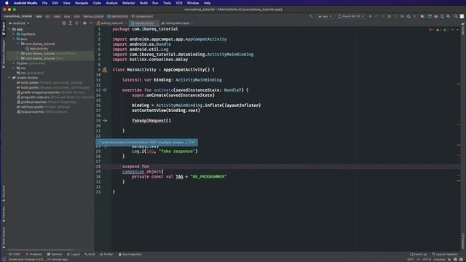The image size is (466, 262).
Task: Click the Sync Project with Gradle Files icon
Action: click(x=435, y=16)
